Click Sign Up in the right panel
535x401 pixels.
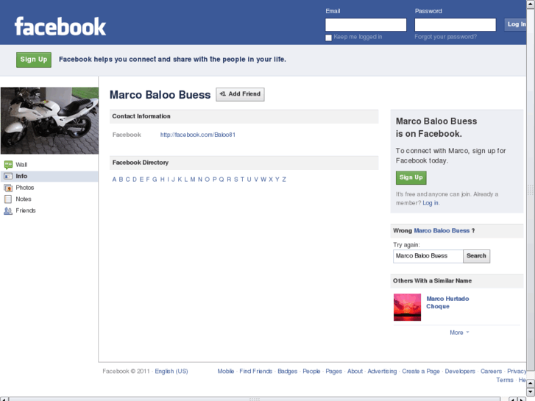coord(411,177)
